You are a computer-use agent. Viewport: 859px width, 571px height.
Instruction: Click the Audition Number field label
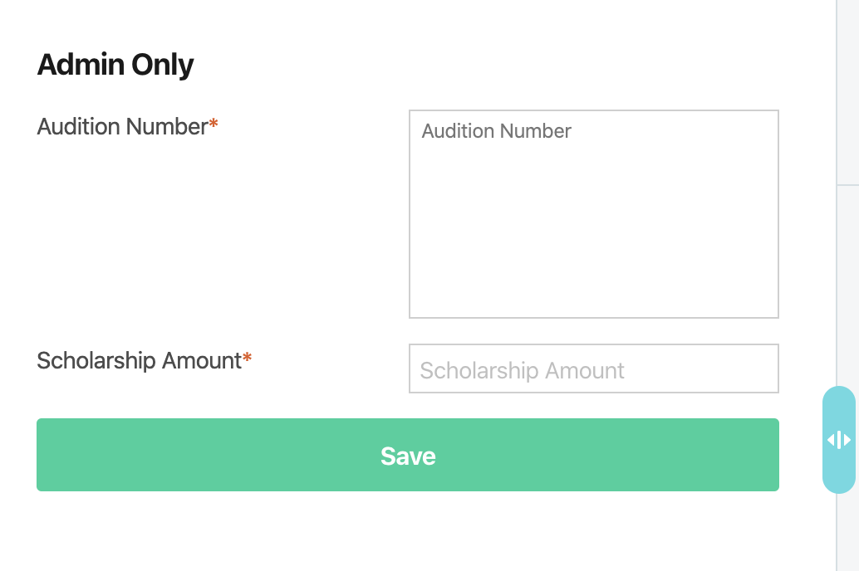pos(122,126)
